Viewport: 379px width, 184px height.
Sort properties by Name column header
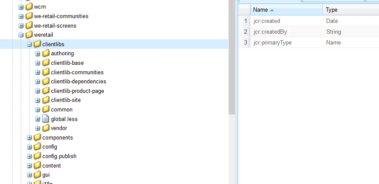[287, 10]
